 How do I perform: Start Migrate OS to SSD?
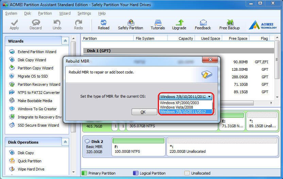pos(33,76)
